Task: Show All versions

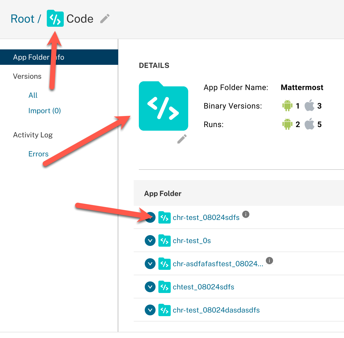Action: 33,95
